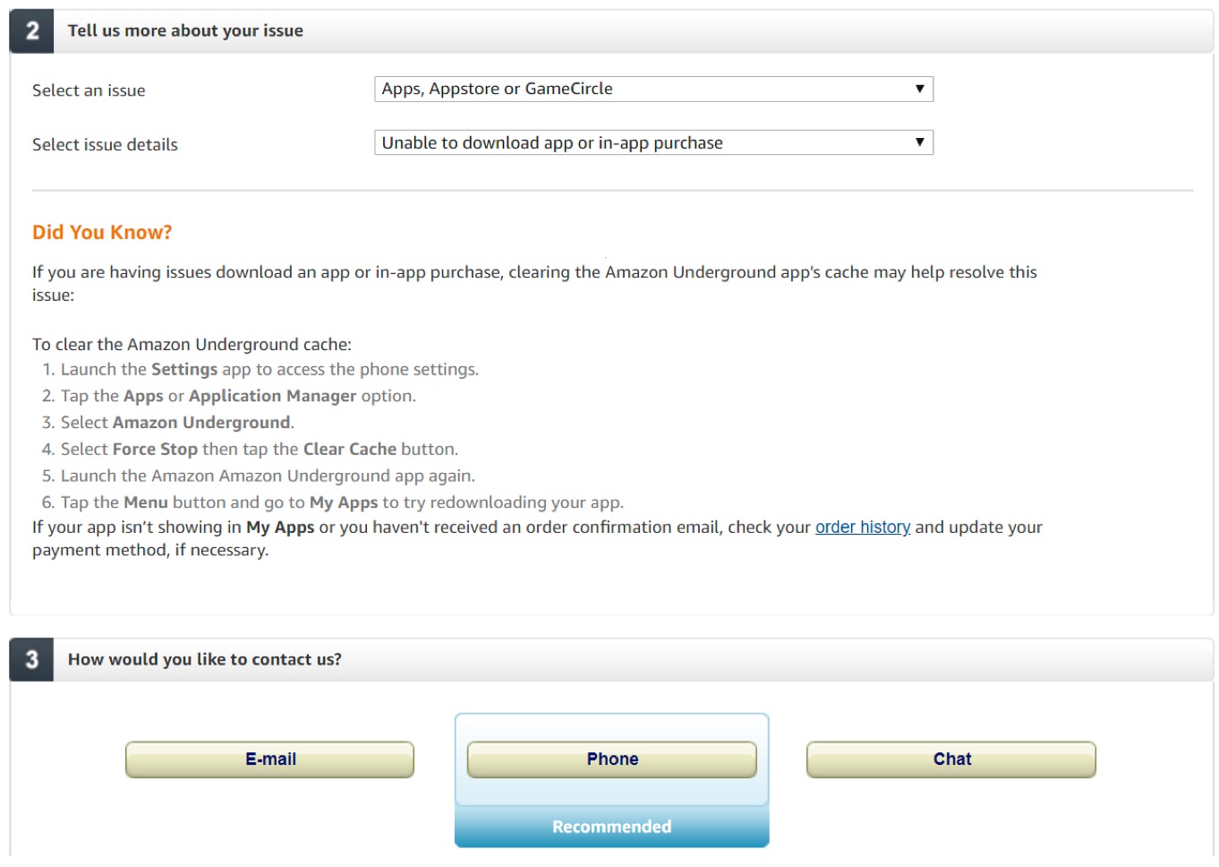Screen dimensions: 1219x867
Task: Expand the 'Select issue details' dropdown arrow
Action: (919, 142)
